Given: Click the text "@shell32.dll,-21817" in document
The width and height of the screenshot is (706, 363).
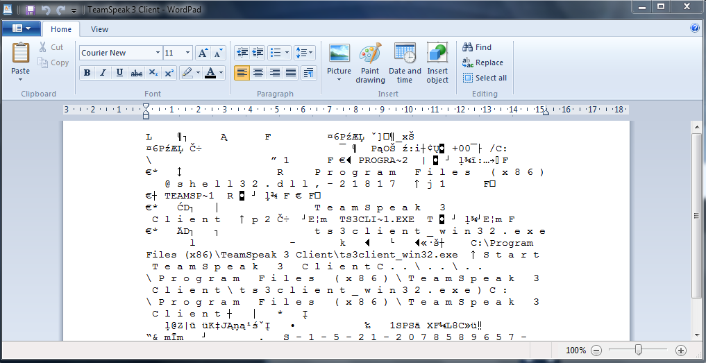Looking at the screenshot, I should 279,184.
